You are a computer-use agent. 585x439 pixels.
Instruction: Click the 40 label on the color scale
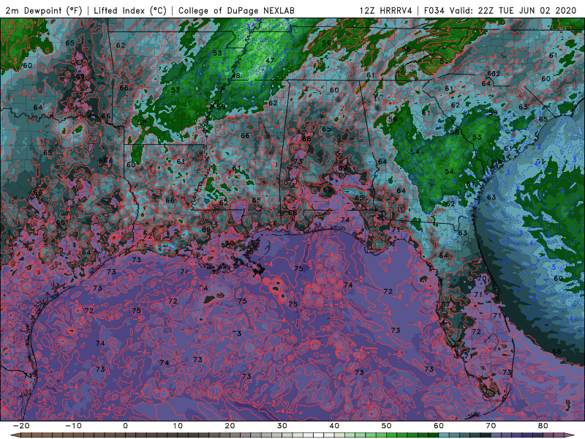334,426
